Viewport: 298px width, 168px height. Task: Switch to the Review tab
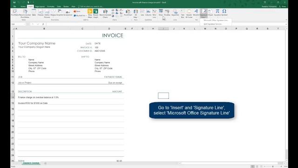click(66, 7)
